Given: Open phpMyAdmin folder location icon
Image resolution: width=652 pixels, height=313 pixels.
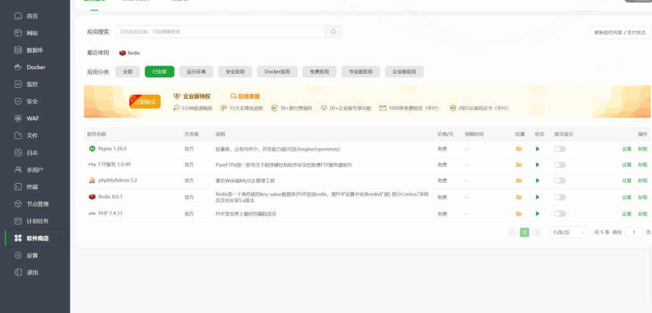Looking at the screenshot, I should (518, 181).
